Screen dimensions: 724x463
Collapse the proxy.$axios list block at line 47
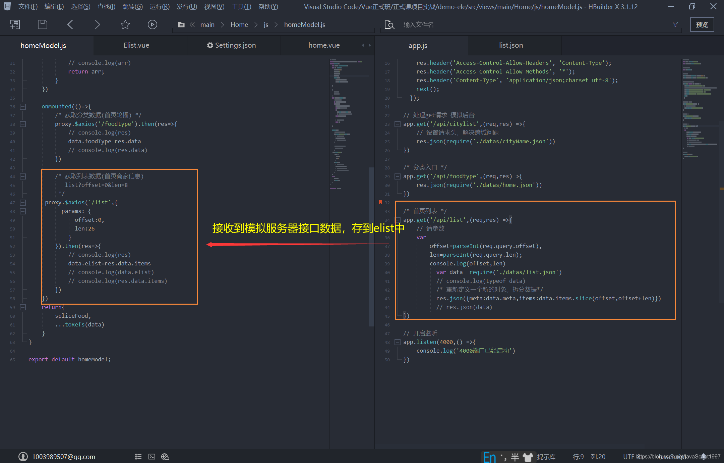pyautogui.click(x=23, y=203)
